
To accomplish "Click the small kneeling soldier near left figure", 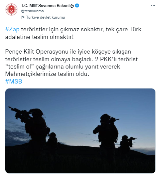I will coord(52,139).
